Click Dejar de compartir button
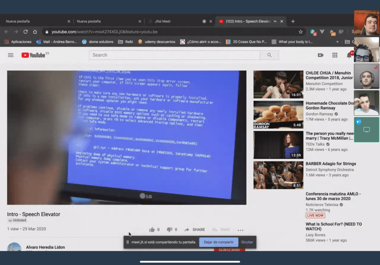This screenshot has height=265, width=380. pyautogui.click(x=218, y=242)
